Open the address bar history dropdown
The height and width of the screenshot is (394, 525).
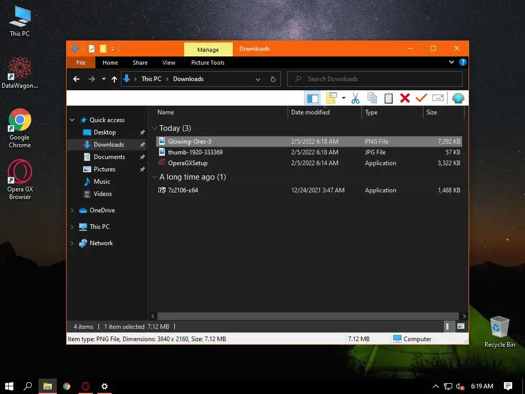click(x=258, y=80)
